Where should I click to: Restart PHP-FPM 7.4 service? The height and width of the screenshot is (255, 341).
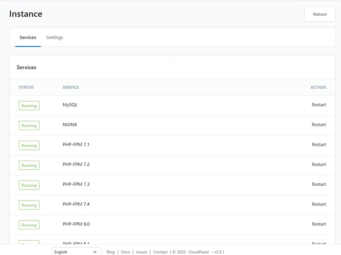pos(318,204)
